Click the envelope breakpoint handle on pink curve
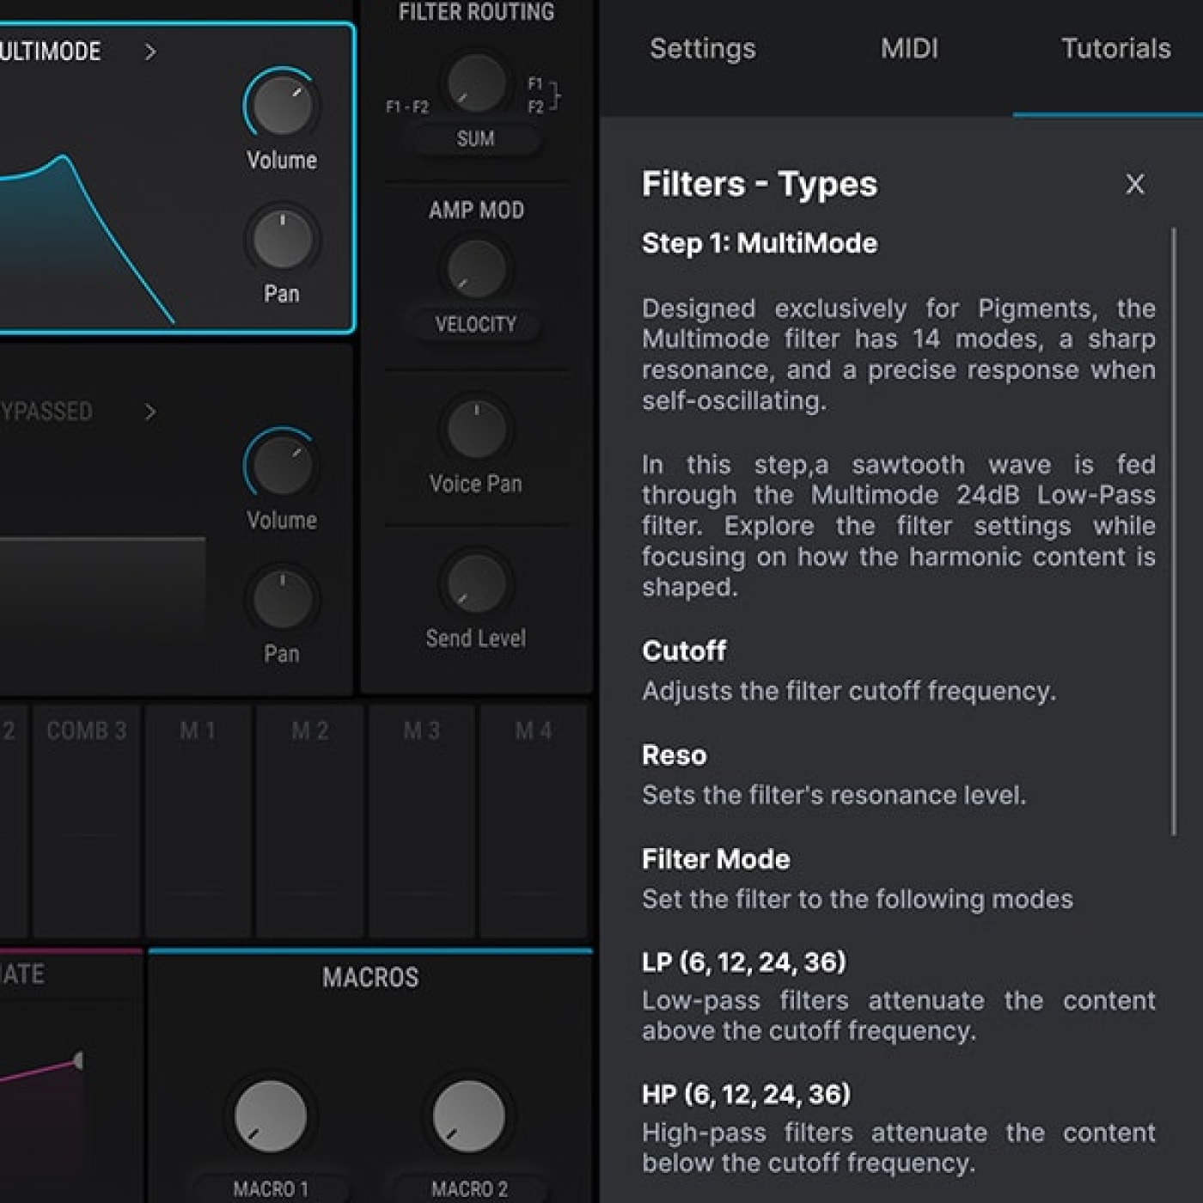Screen dimensions: 1203x1203 [78, 1060]
